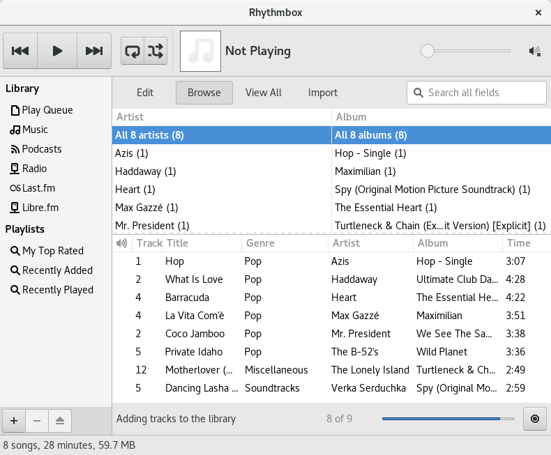Click the album art music note placeholder

click(200, 51)
